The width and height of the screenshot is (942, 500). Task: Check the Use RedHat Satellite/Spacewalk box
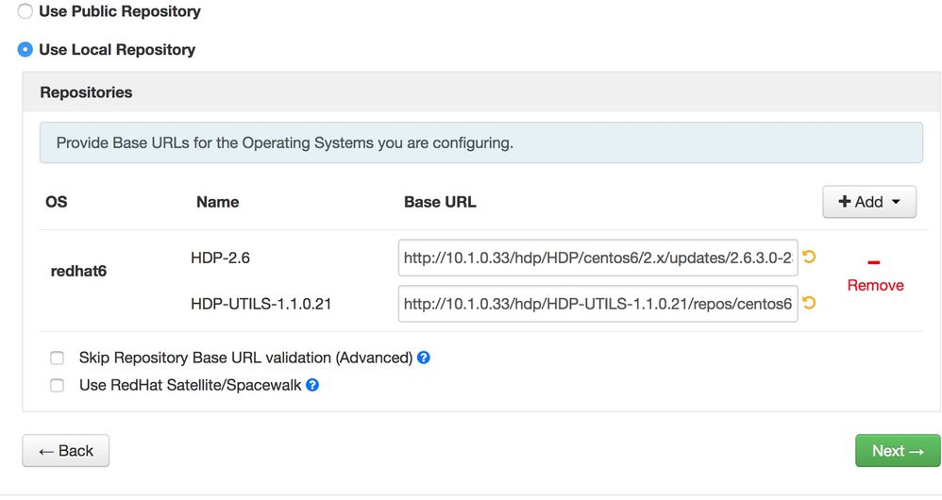pyautogui.click(x=58, y=385)
